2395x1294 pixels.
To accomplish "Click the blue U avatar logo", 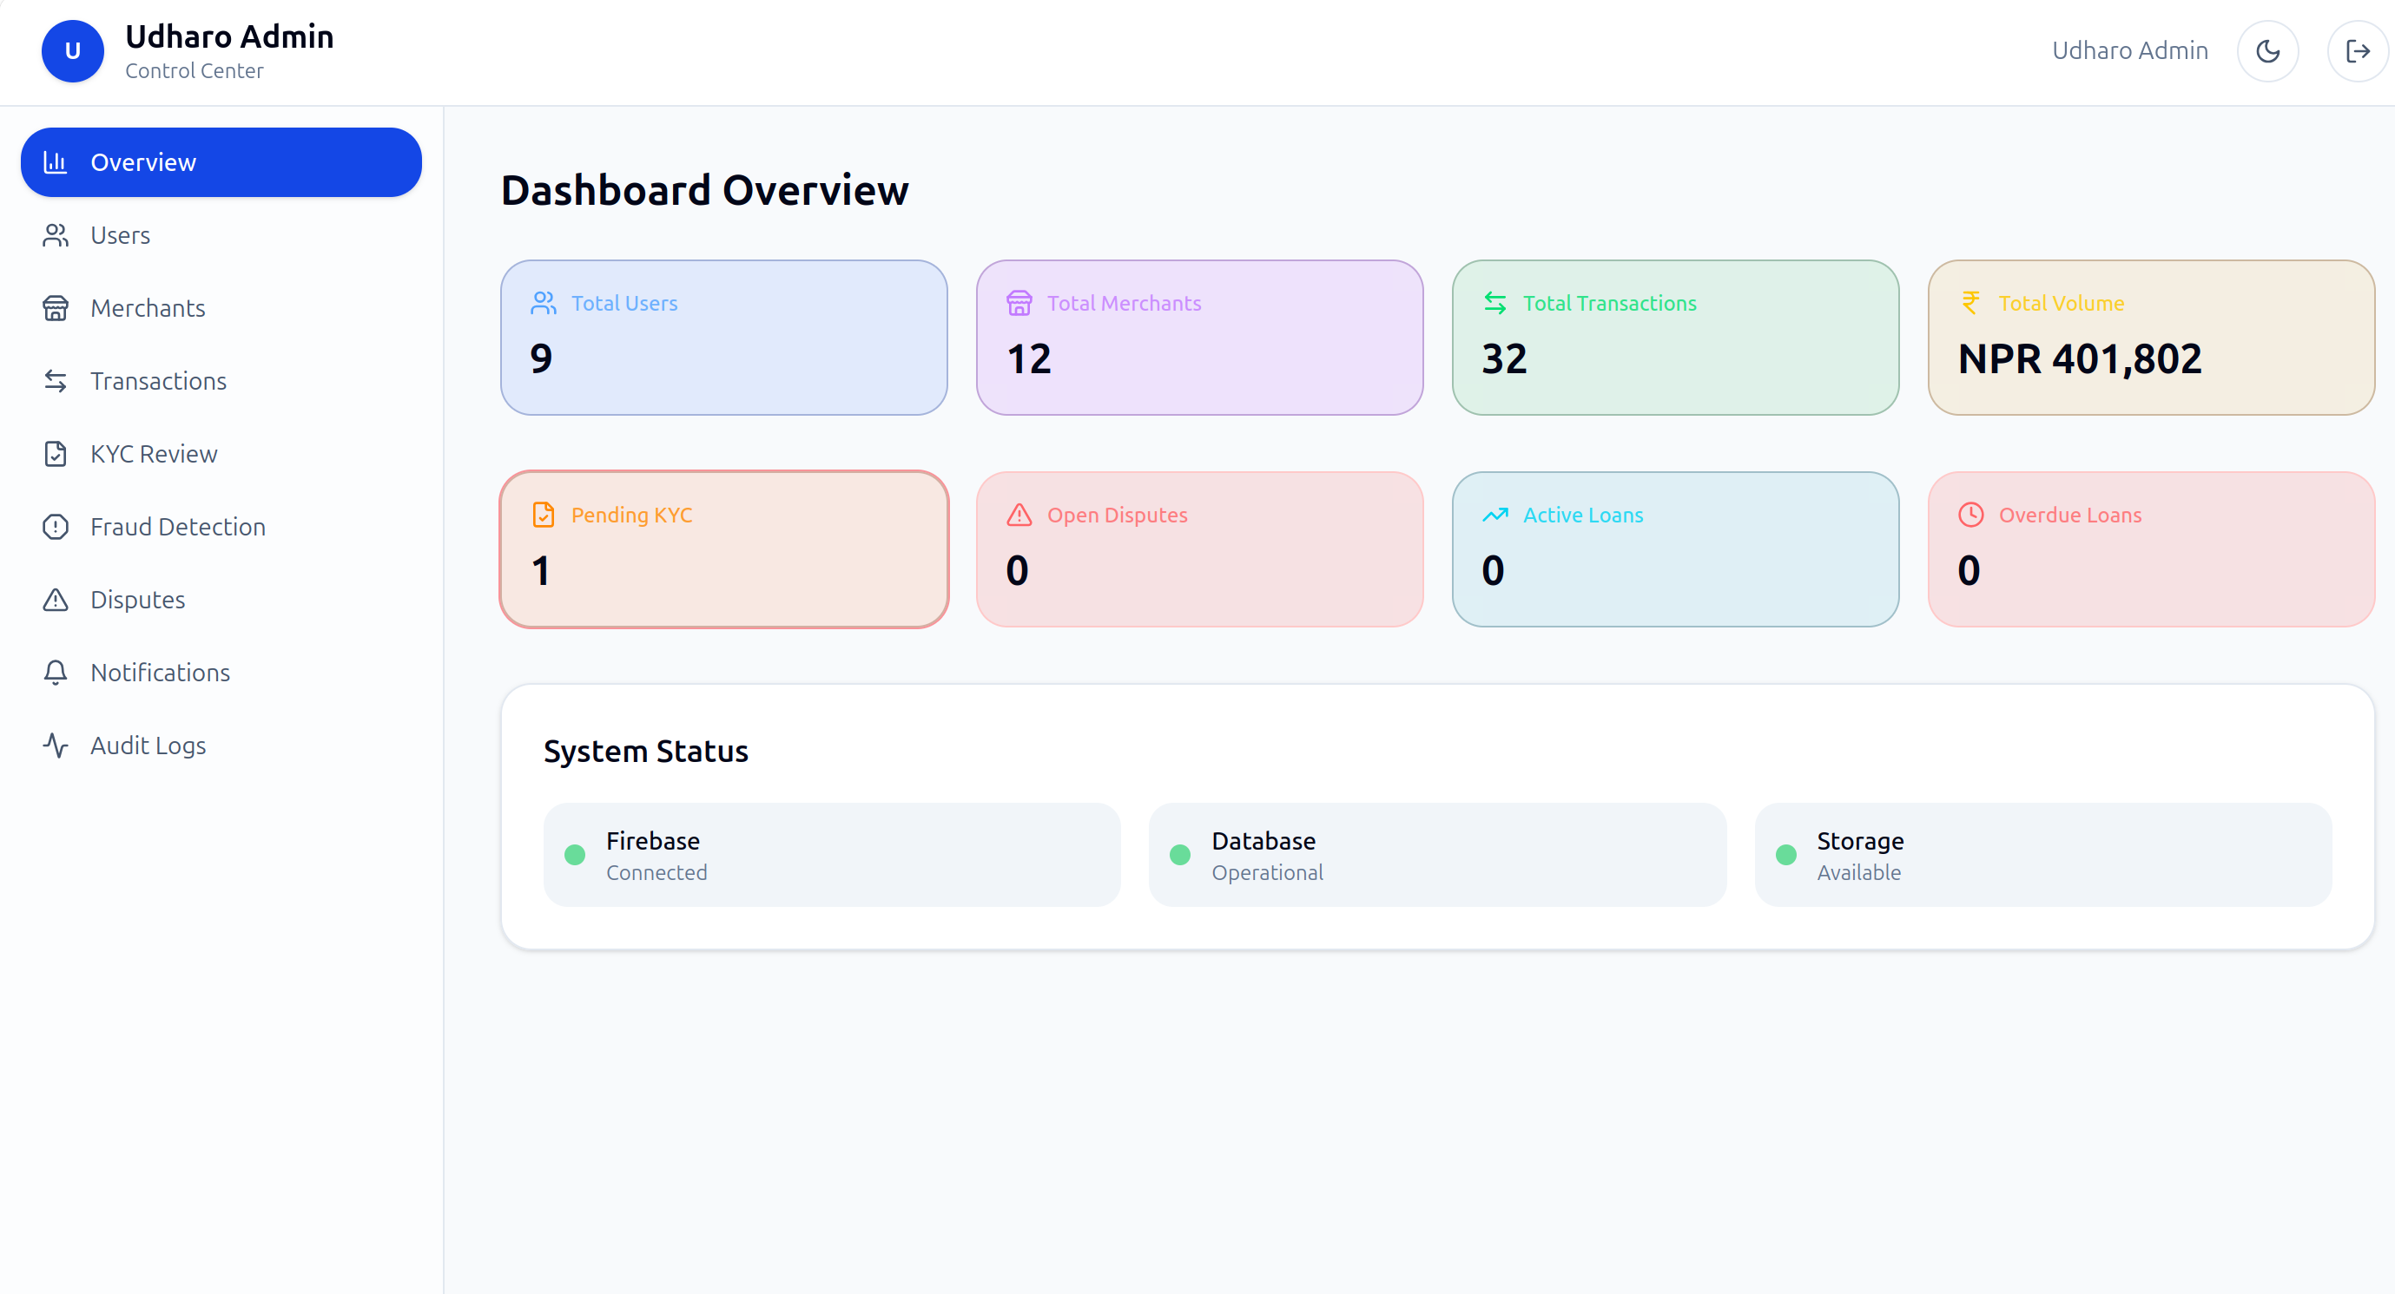I will (x=73, y=51).
